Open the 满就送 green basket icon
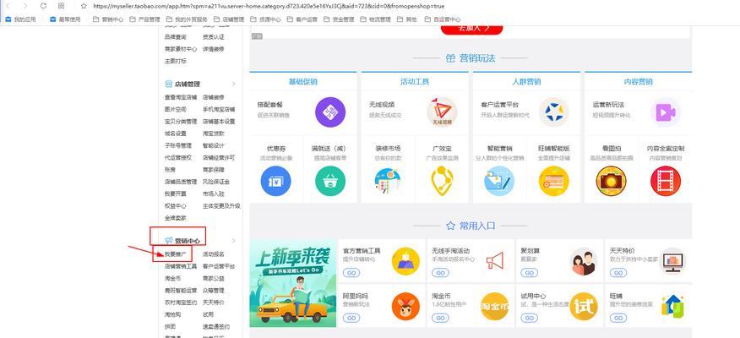The height and width of the screenshot is (338, 740). pyautogui.click(x=330, y=181)
